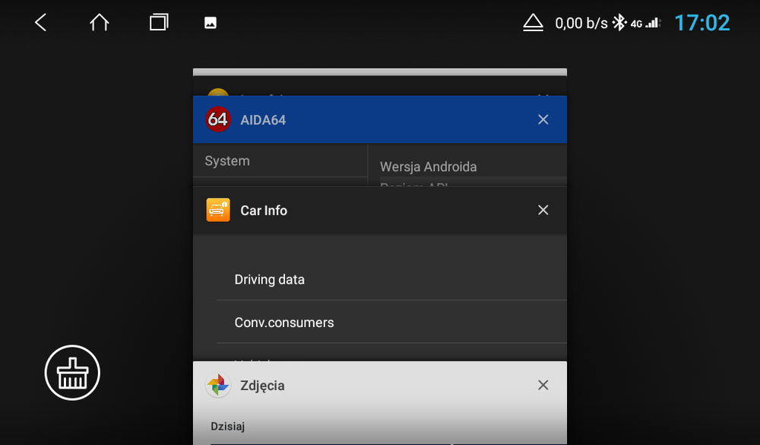Tap the Home navigation icon
Viewport: 760px width, 445px height.
coord(99,21)
